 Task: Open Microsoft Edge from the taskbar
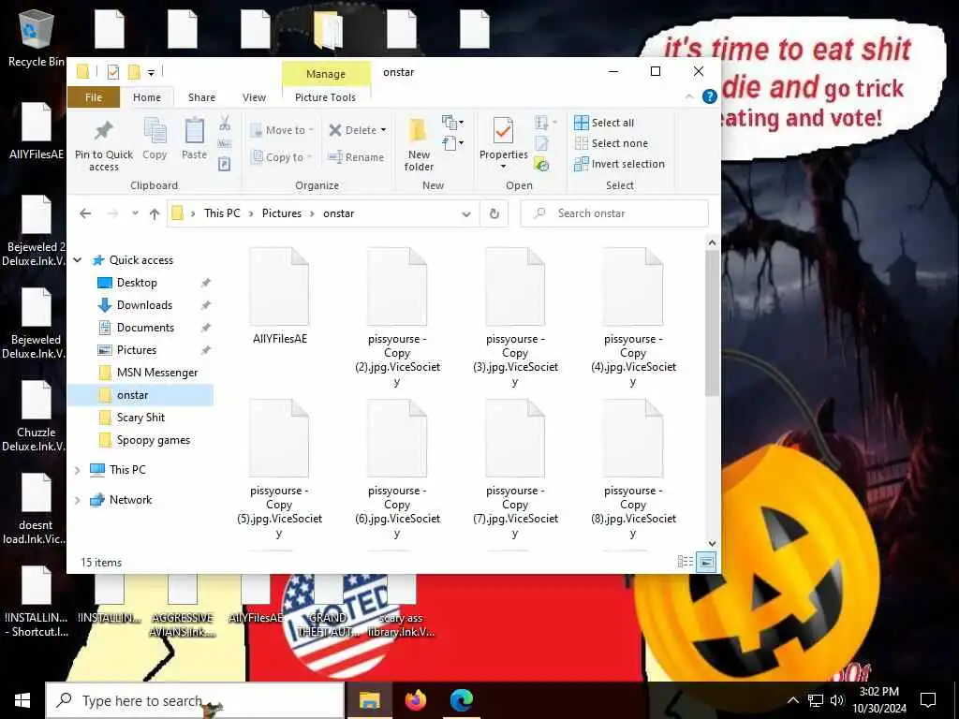click(461, 700)
